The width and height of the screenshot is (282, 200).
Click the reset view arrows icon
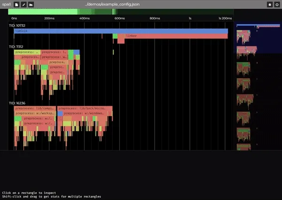click(24, 5)
